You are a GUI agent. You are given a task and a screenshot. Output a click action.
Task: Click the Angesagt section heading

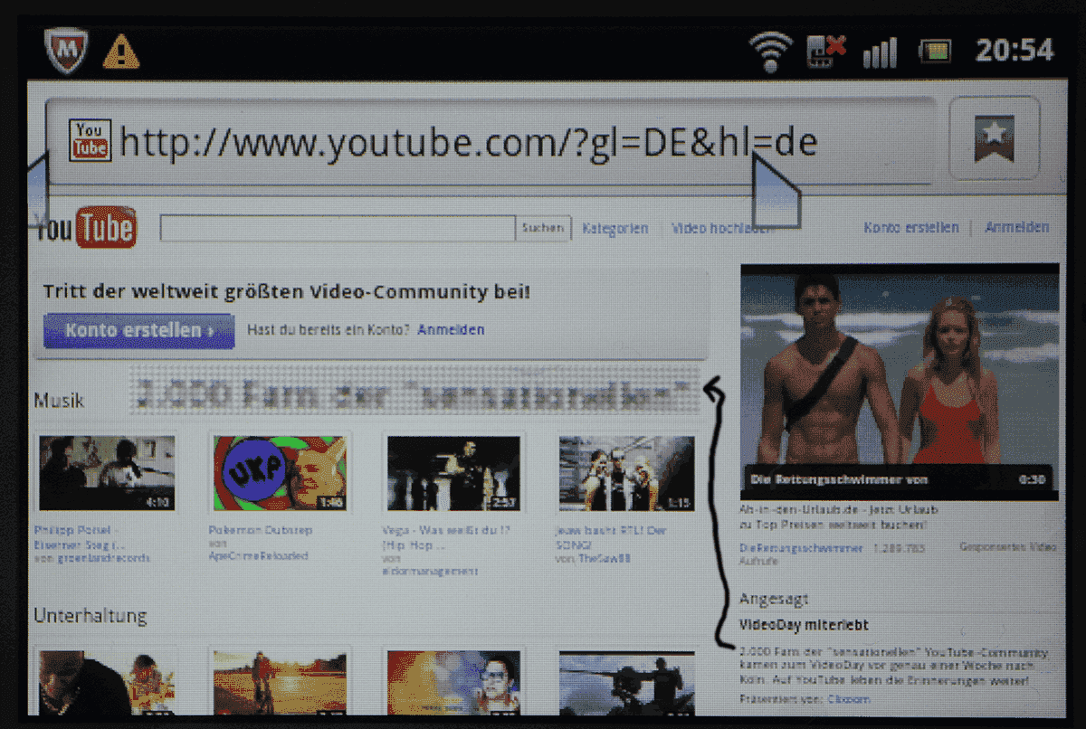(774, 599)
